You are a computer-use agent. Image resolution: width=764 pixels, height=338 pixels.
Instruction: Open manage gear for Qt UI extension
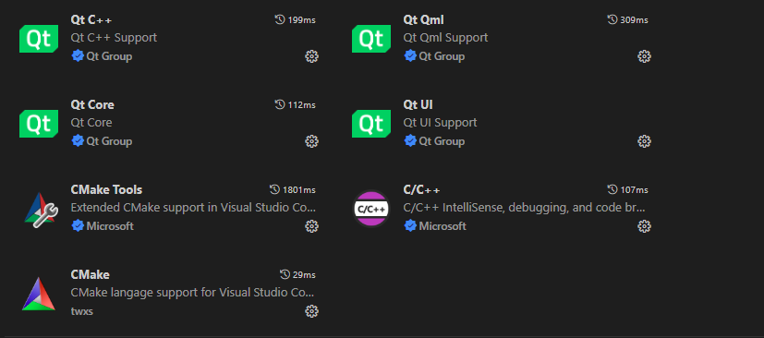[x=644, y=141]
